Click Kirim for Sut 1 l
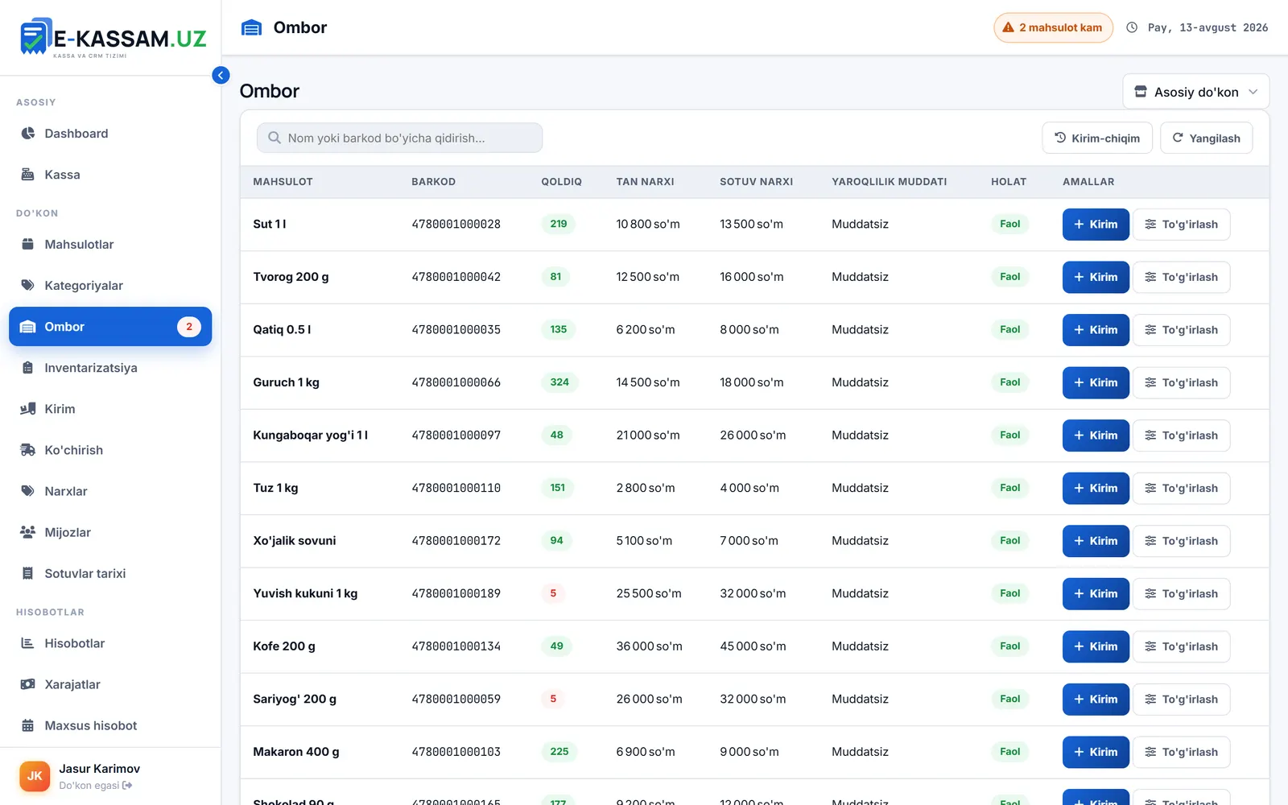This screenshot has width=1288, height=805. (x=1096, y=225)
